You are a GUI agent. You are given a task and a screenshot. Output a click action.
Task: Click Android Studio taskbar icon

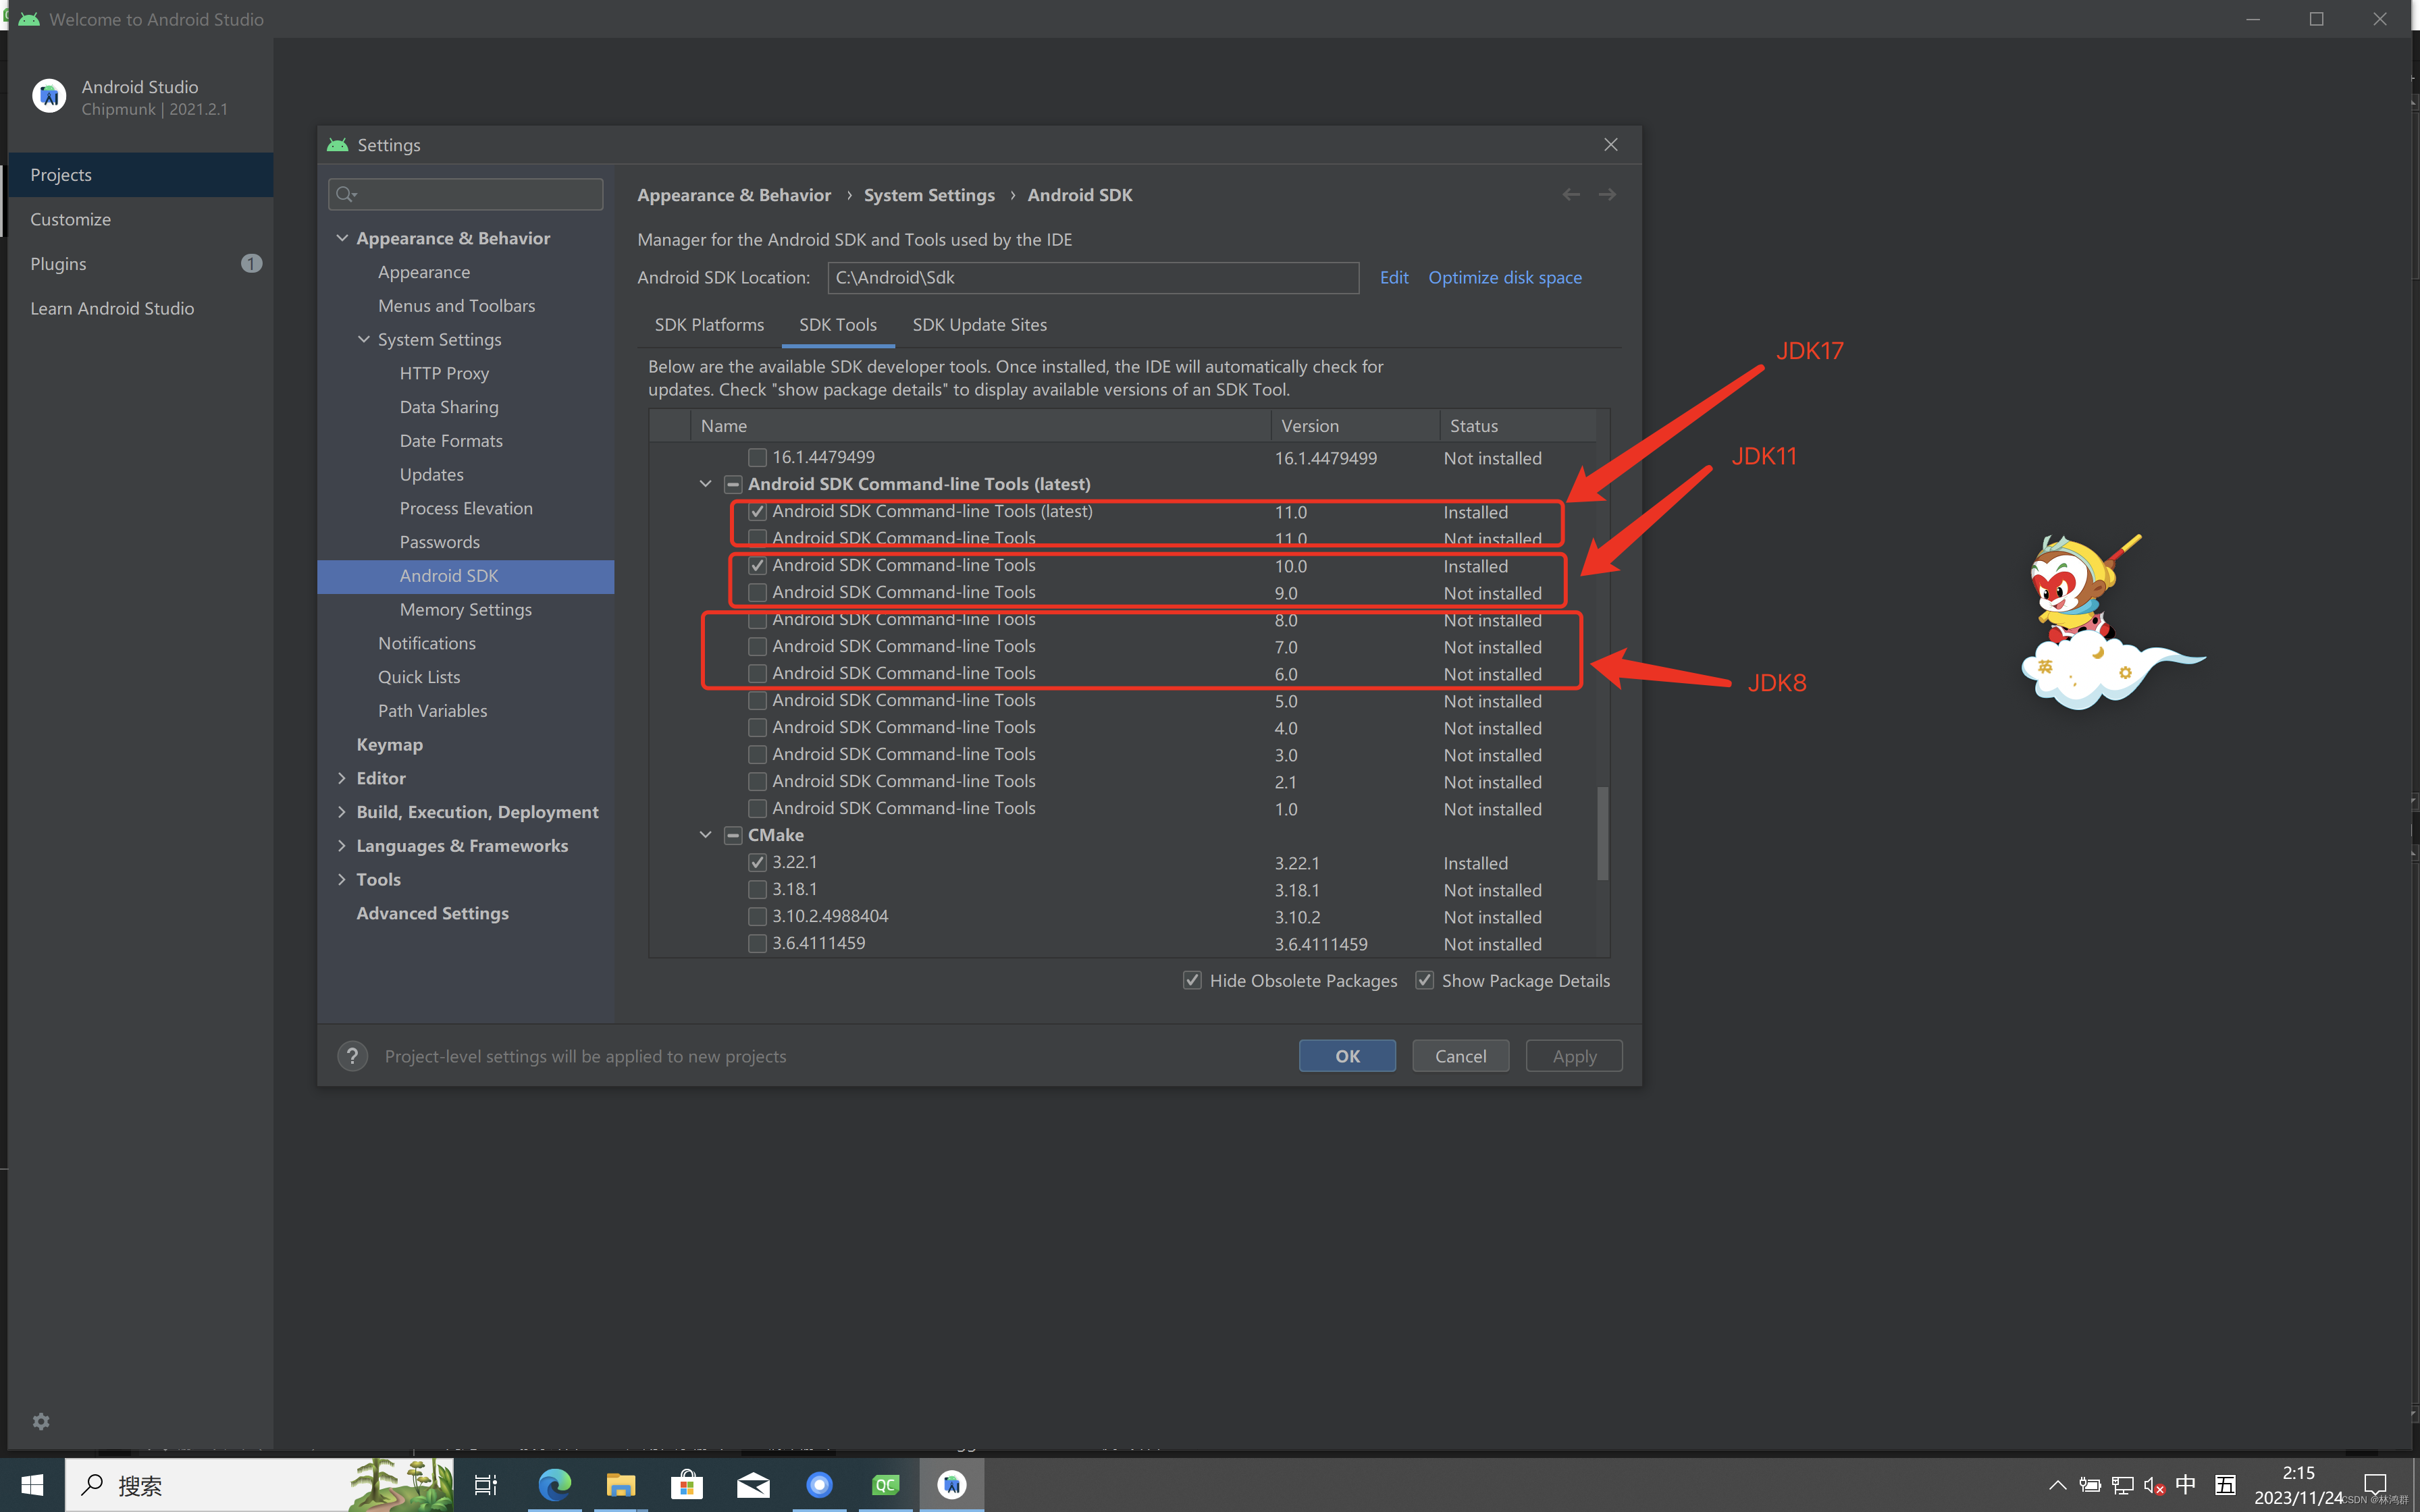[952, 1485]
